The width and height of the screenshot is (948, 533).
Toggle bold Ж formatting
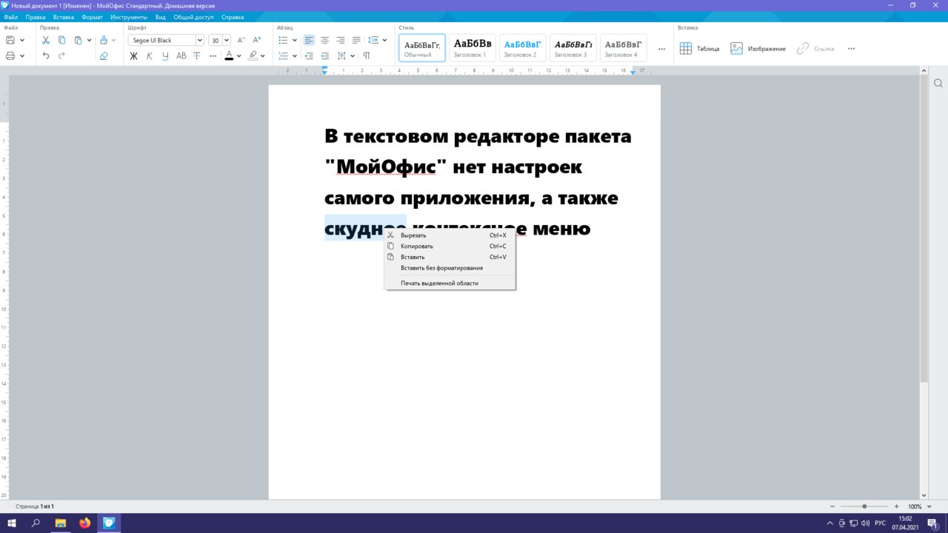(x=134, y=56)
